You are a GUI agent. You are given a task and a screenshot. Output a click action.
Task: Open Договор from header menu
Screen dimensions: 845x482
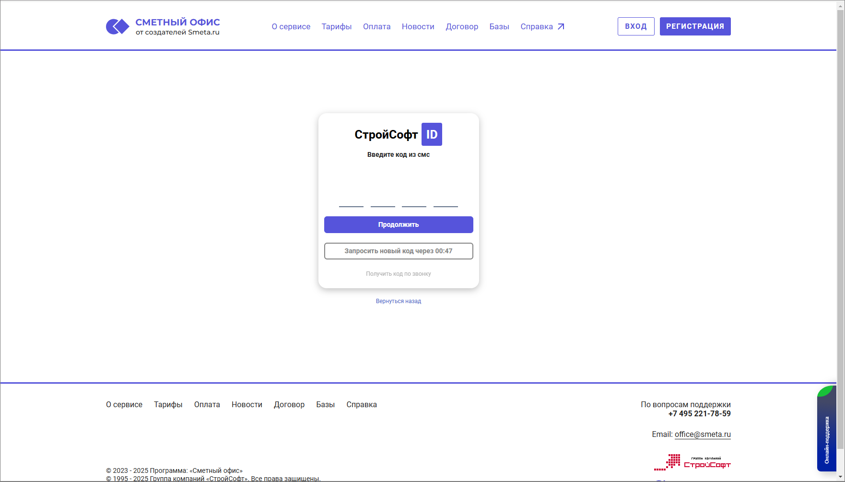coord(461,27)
